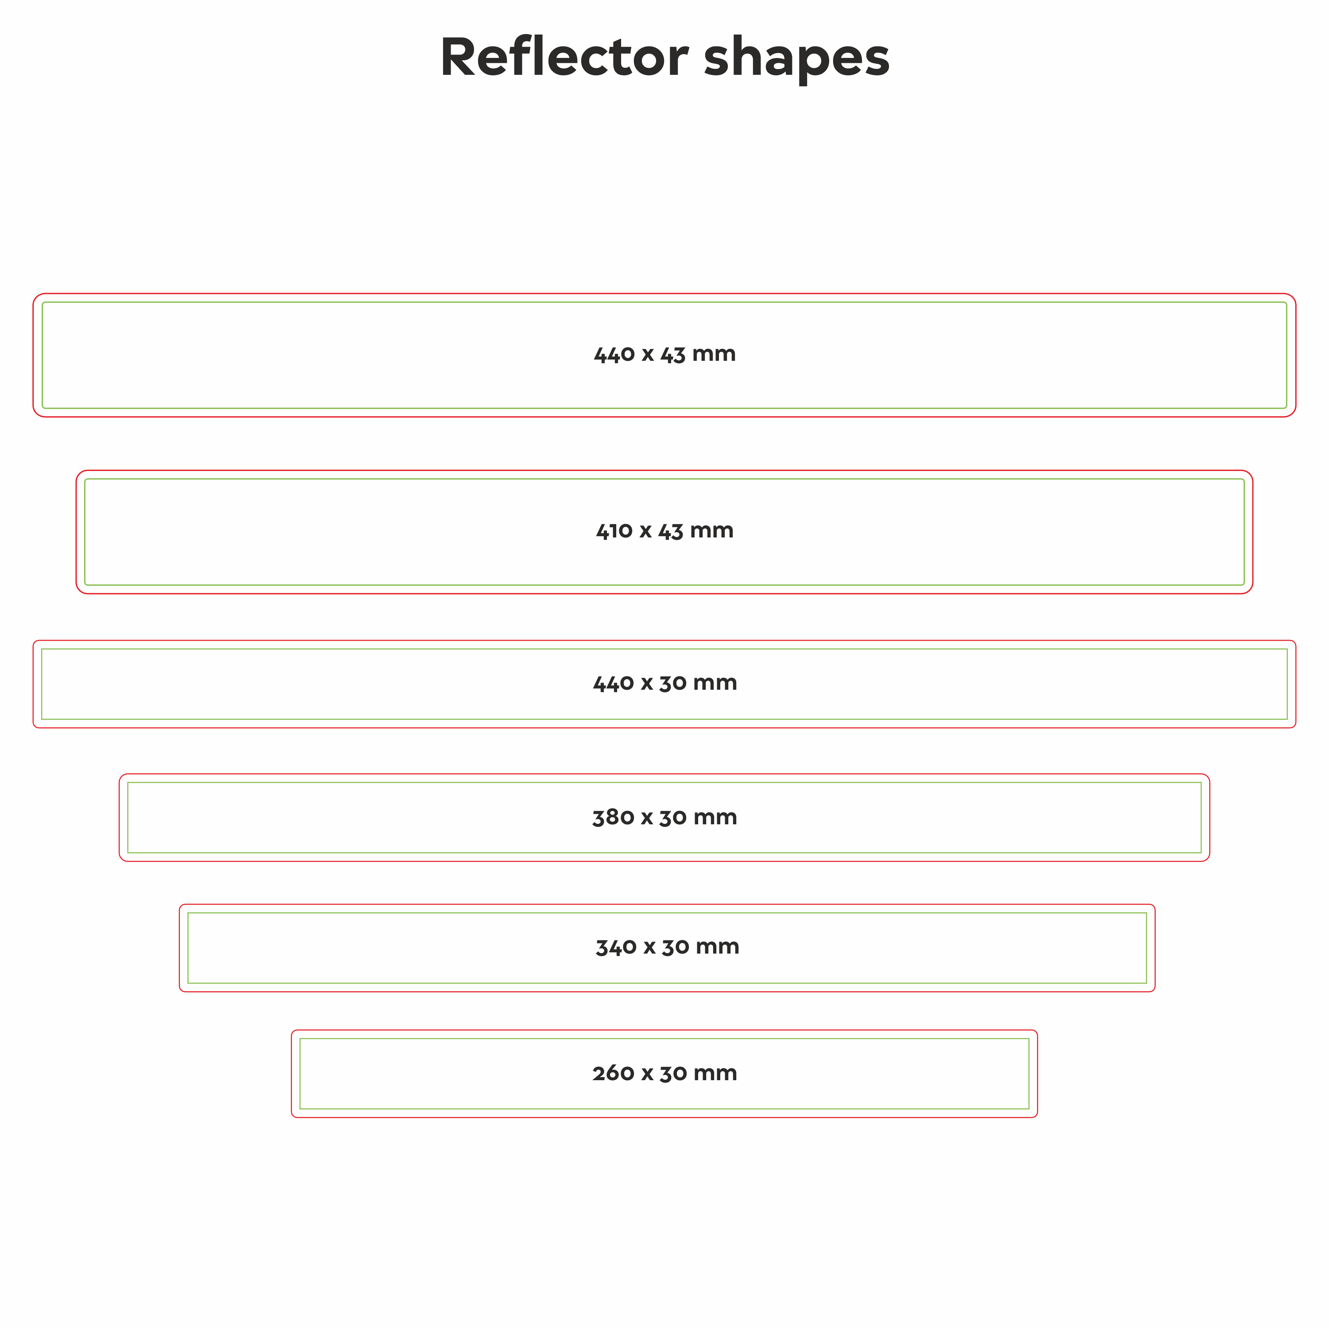This screenshot has width=1329, height=1329.
Task: Click the '440 x 30 mm' label
Action: click(664, 683)
